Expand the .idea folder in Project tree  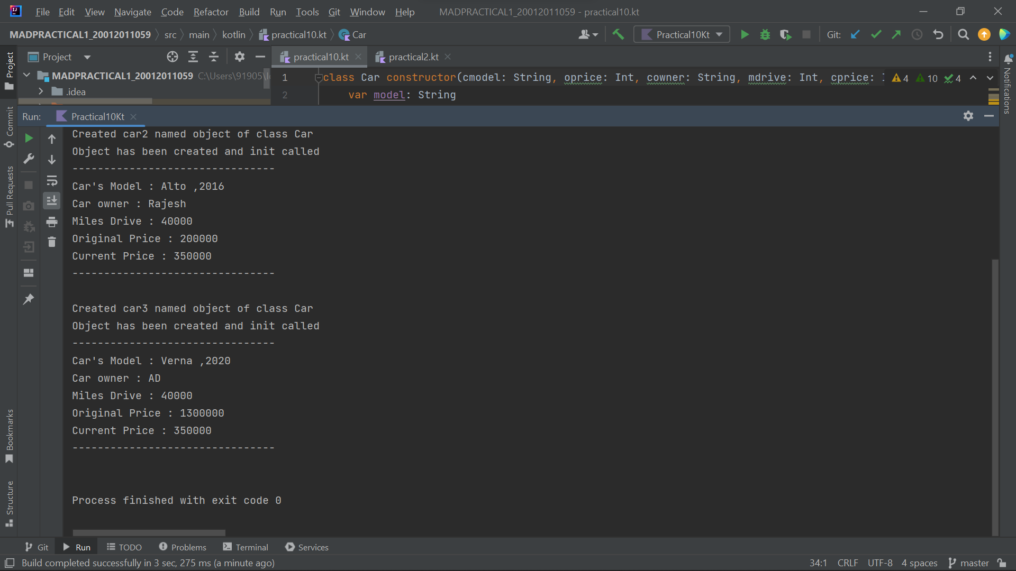point(41,91)
